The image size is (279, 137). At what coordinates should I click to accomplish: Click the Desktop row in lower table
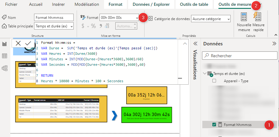pyautogui.click(x=59, y=104)
